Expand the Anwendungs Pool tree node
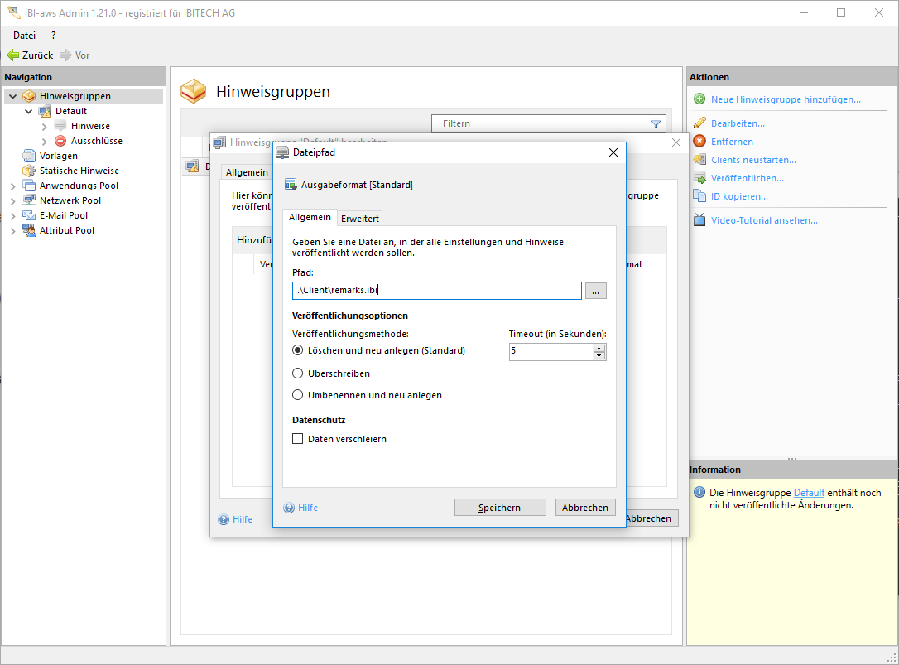 (12, 186)
